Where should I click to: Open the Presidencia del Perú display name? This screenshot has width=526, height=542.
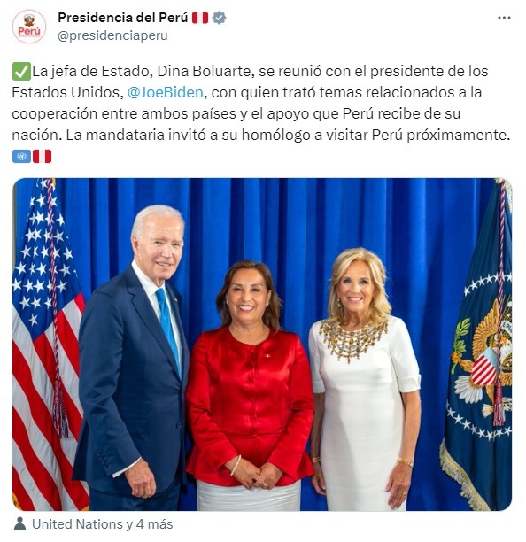coord(123,18)
